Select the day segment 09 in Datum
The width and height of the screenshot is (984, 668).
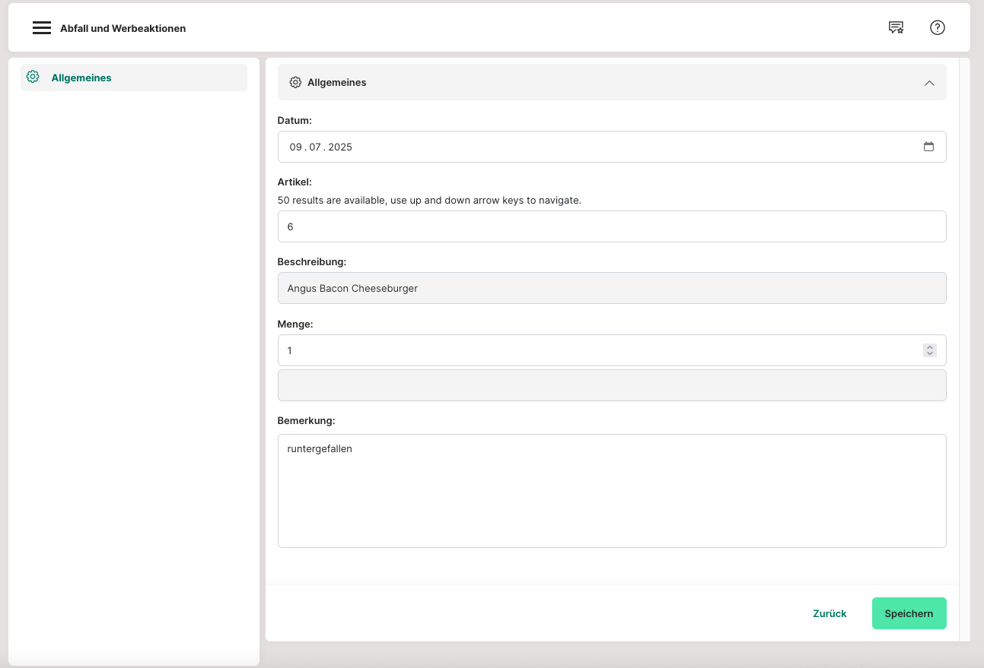295,147
